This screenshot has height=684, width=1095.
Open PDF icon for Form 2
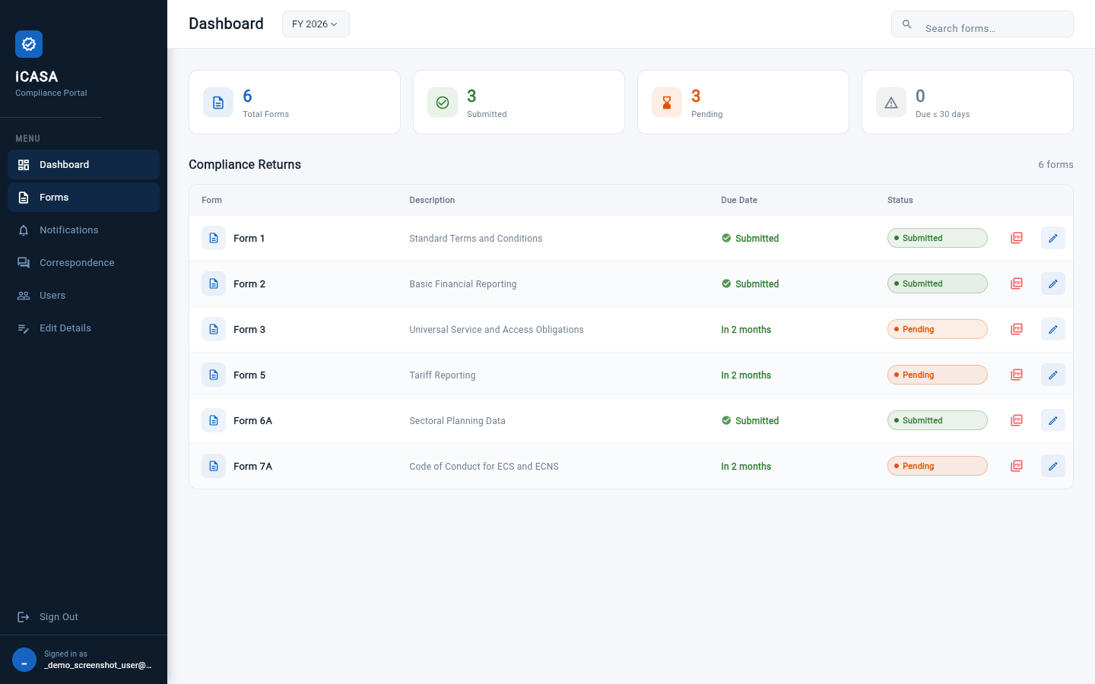point(1017,283)
